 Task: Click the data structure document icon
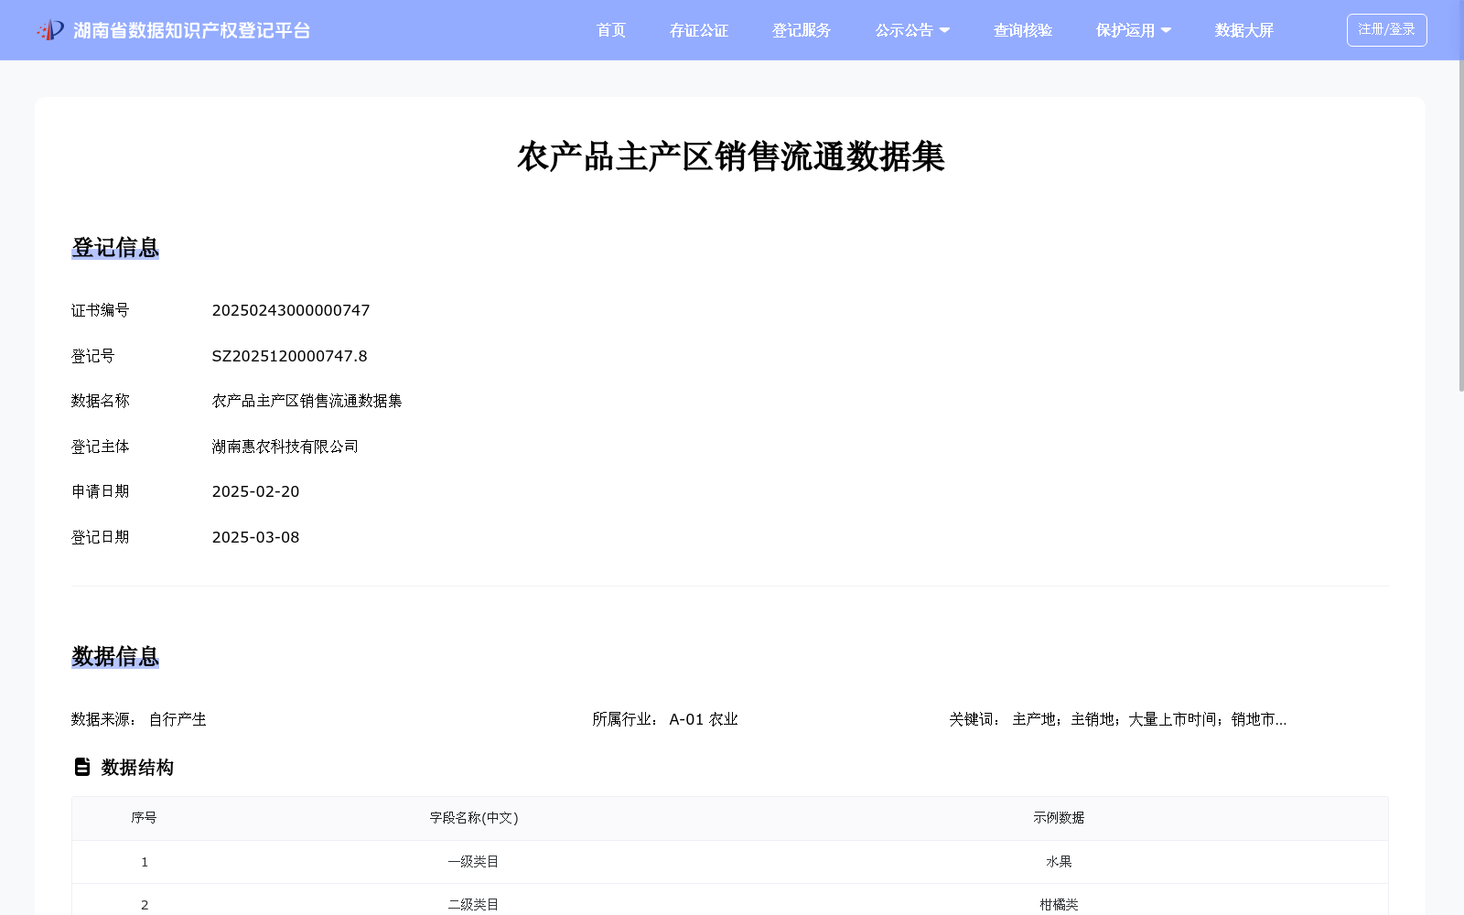pos(82,767)
